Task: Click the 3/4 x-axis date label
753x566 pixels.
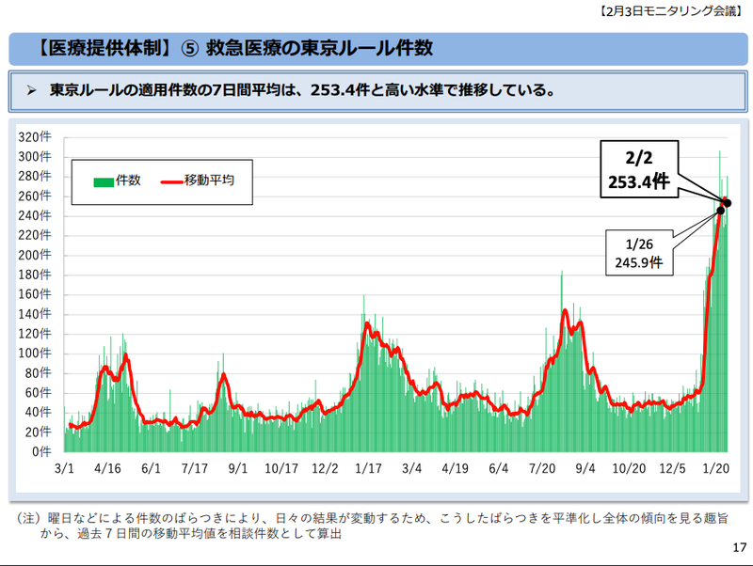Action: (412, 468)
